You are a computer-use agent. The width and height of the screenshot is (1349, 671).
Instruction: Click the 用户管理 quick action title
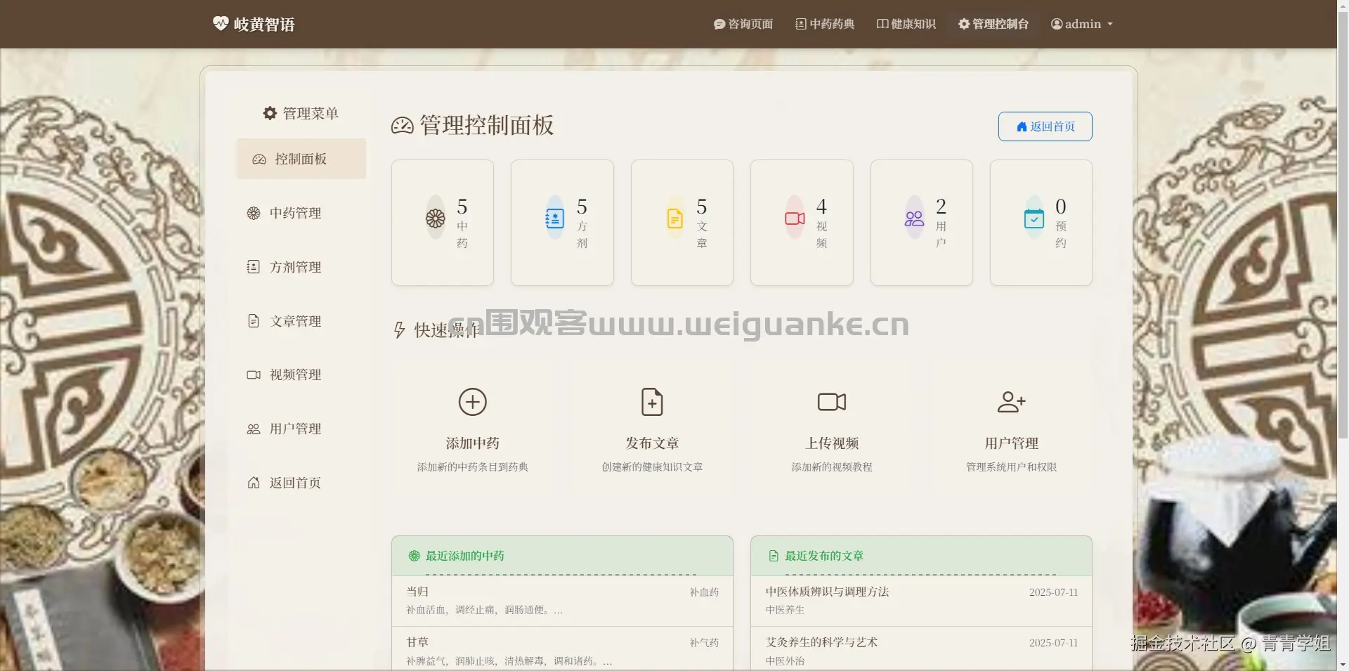(x=1012, y=443)
